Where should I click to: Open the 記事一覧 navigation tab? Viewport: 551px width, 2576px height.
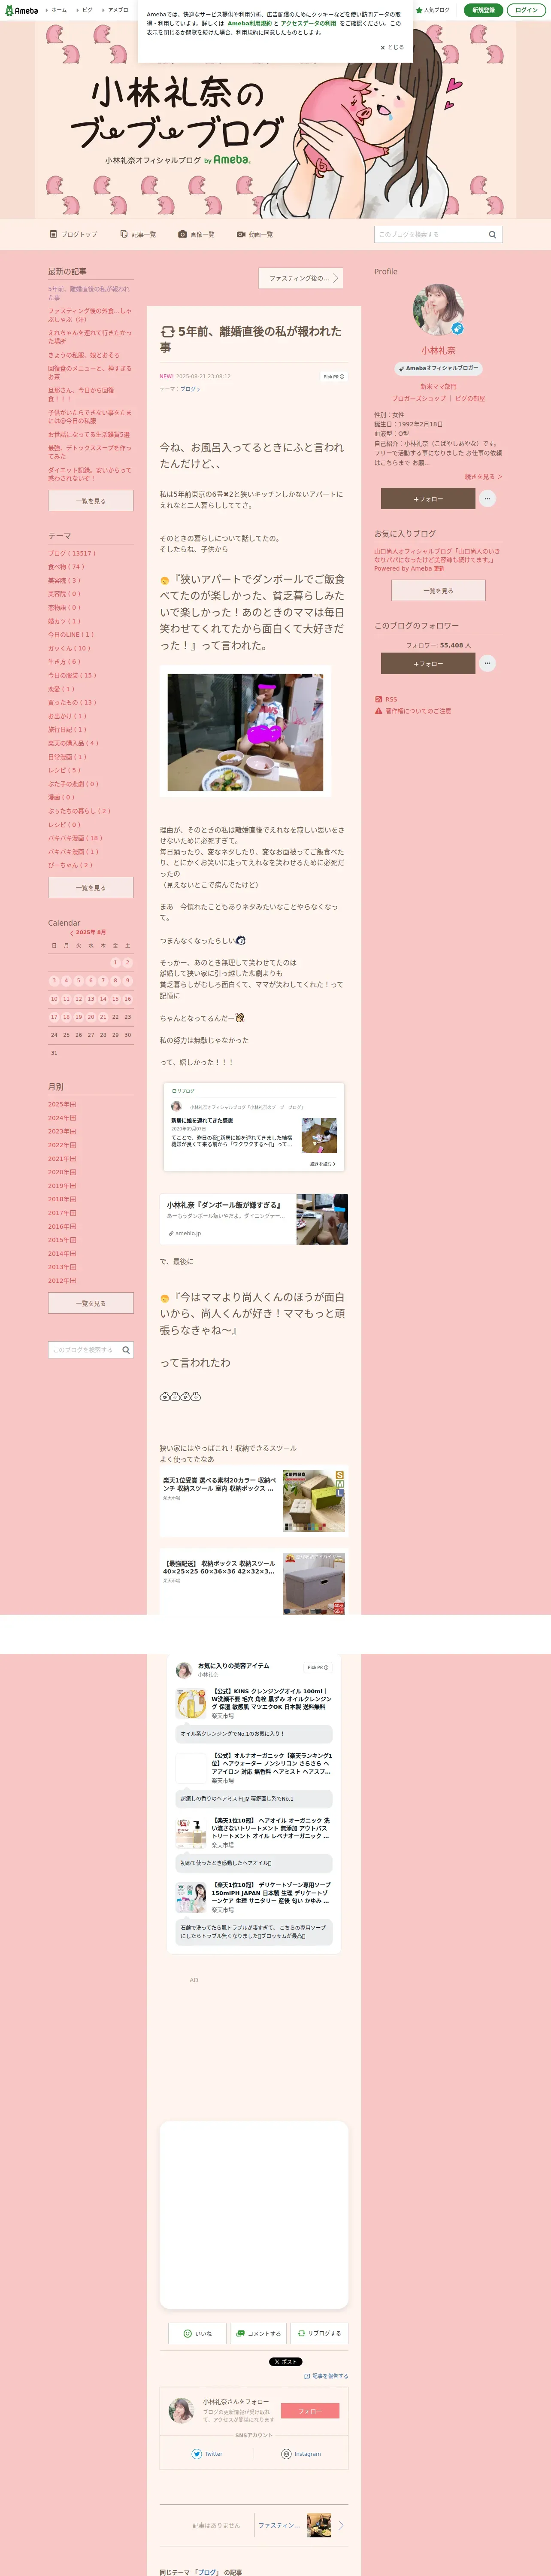(x=138, y=234)
